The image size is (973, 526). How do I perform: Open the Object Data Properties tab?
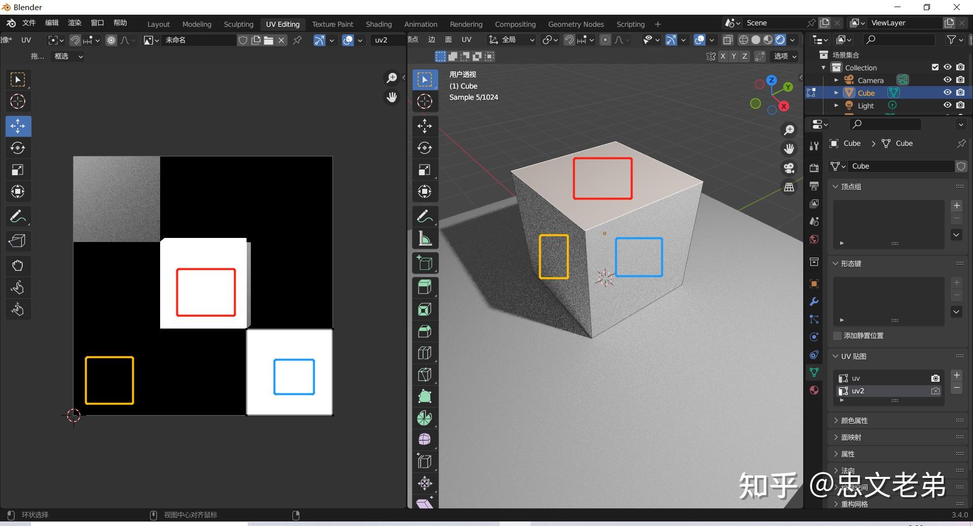pyautogui.click(x=814, y=372)
